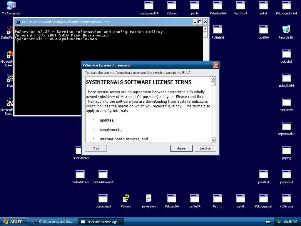Image resolution: width=301 pixels, height=226 pixels.
Task: Click the license text scrollbar thumb
Action: click(213, 84)
